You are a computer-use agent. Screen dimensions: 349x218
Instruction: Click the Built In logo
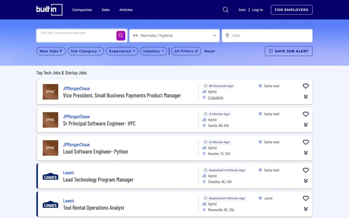pos(49,10)
